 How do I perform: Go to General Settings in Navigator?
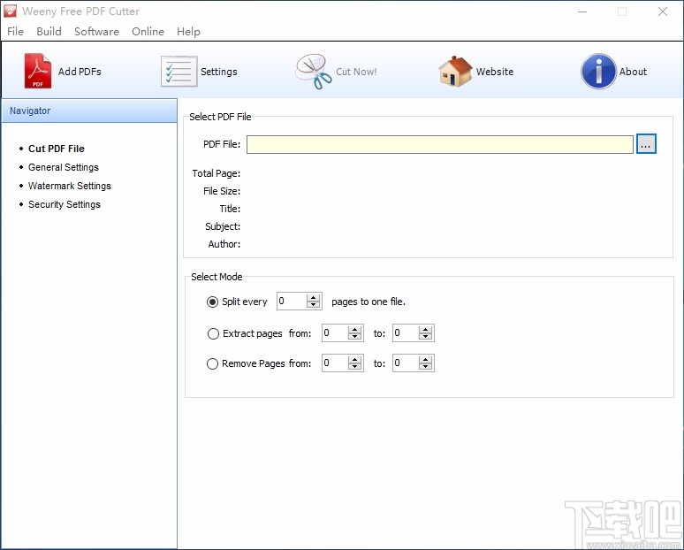64,167
